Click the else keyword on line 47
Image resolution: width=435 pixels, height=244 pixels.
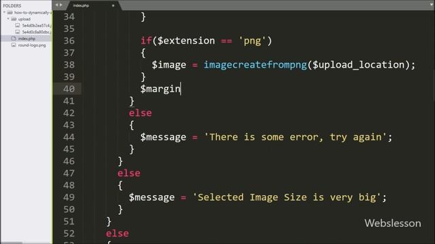129,174
